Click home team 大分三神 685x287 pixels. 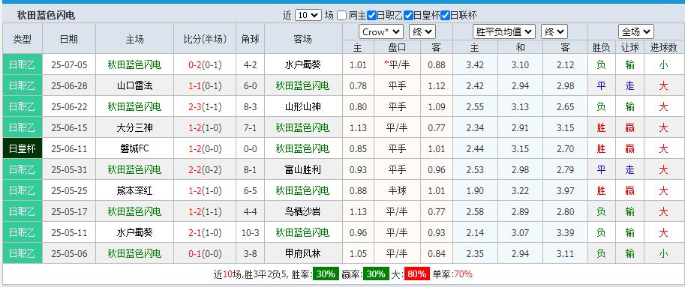pyautogui.click(x=134, y=128)
